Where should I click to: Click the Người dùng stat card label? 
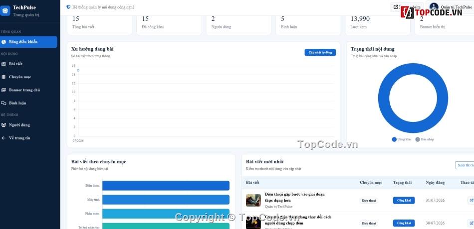[x=221, y=27]
